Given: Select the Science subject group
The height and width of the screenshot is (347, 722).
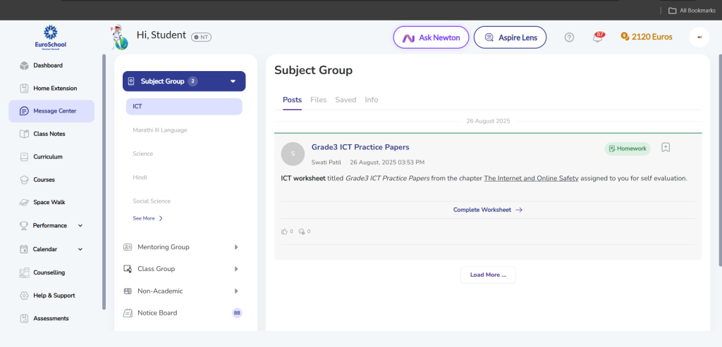Looking at the screenshot, I should (143, 153).
